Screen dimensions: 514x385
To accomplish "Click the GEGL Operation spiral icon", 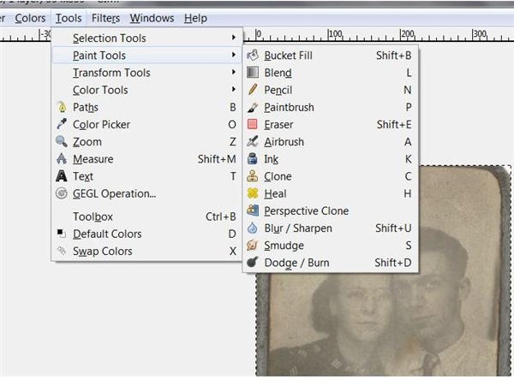I will point(62,193).
